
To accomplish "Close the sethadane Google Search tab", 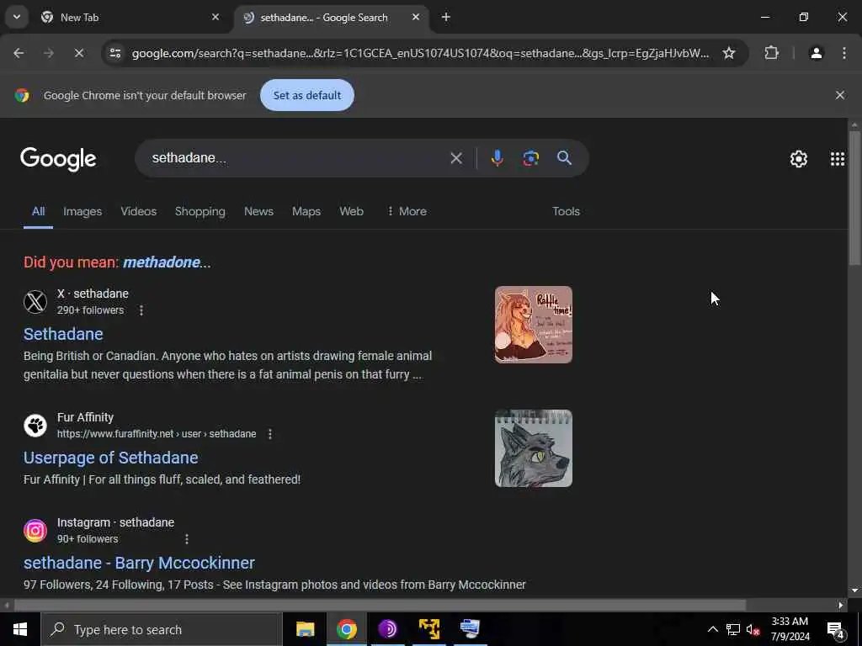I will click(x=416, y=17).
